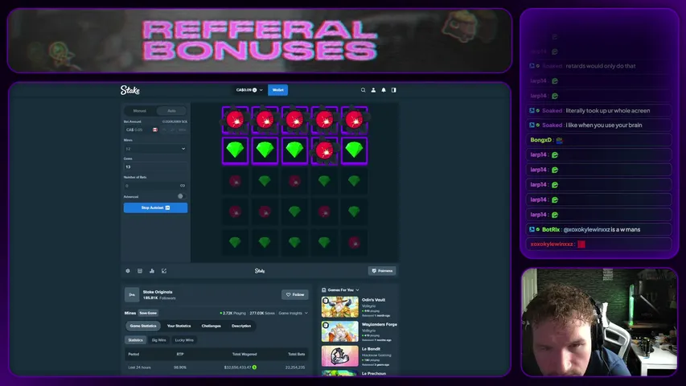Open the live stats chart icon
This screenshot has width=686, height=386.
[x=152, y=271]
